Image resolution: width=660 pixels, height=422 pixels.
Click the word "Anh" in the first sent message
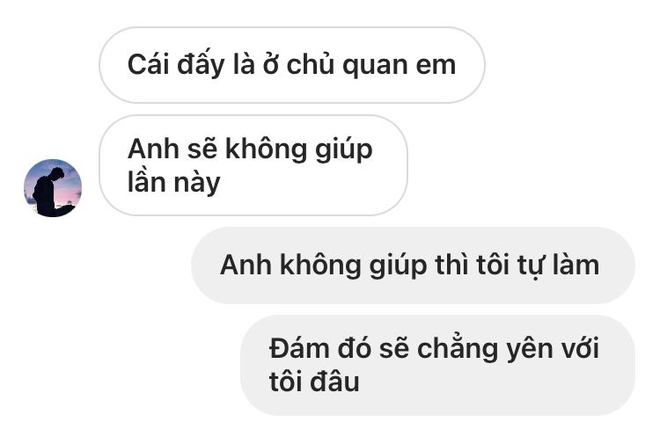[x=246, y=266]
